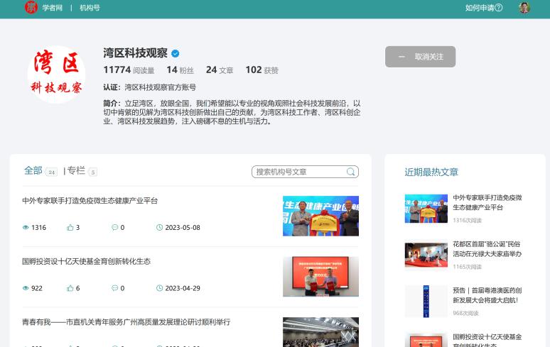Like the article with 6 likes

[x=70, y=288]
